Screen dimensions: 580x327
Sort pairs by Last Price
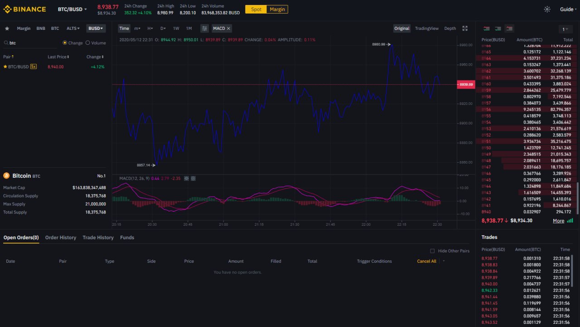[x=58, y=57]
